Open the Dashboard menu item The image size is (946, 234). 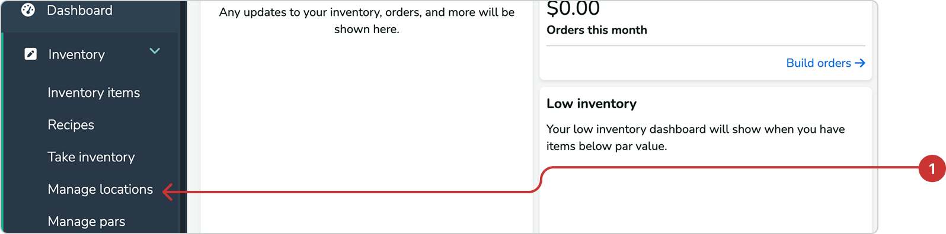coord(79,10)
